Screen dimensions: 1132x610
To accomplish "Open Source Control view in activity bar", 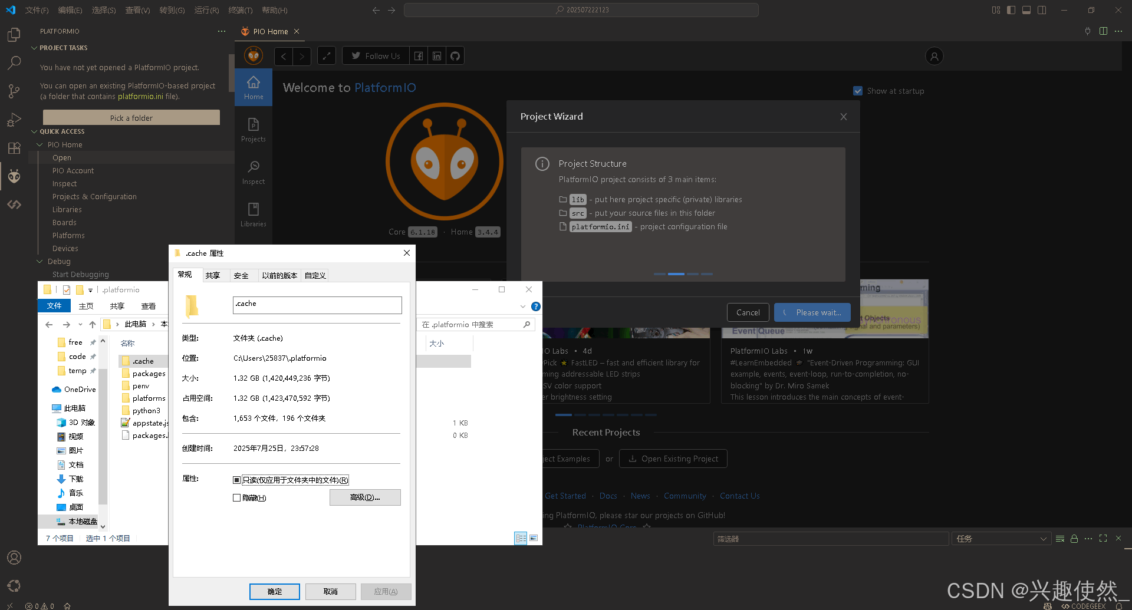I will pos(14,91).
